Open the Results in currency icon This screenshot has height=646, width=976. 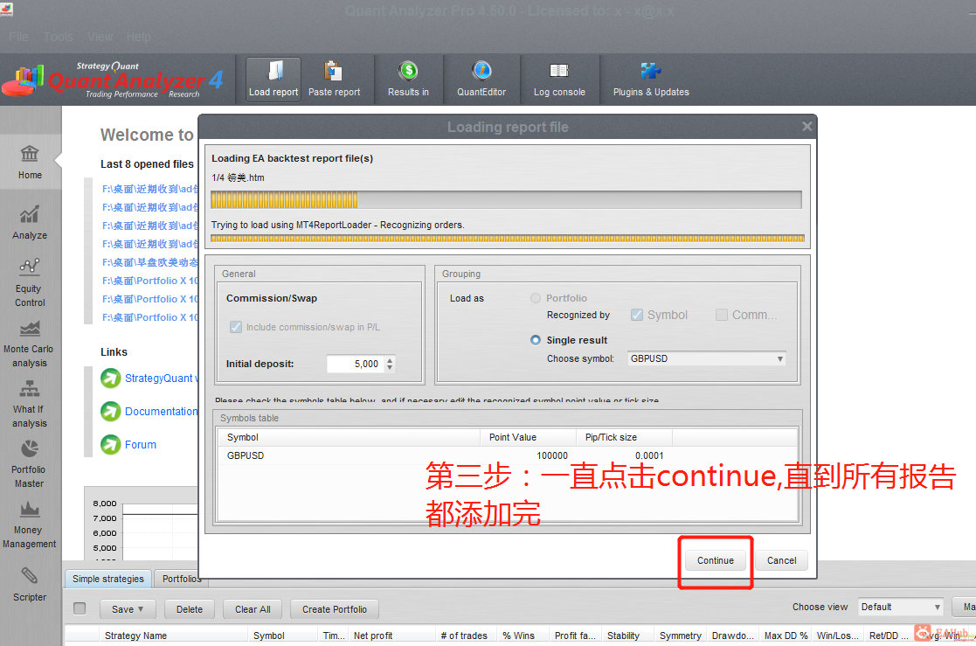[x=408, y=71]
